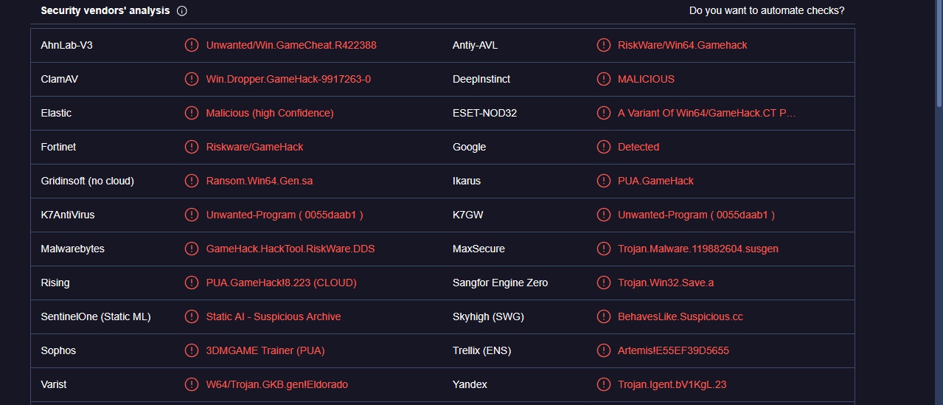Click the info icon beside Security vendors' analysis

(182, 11)
